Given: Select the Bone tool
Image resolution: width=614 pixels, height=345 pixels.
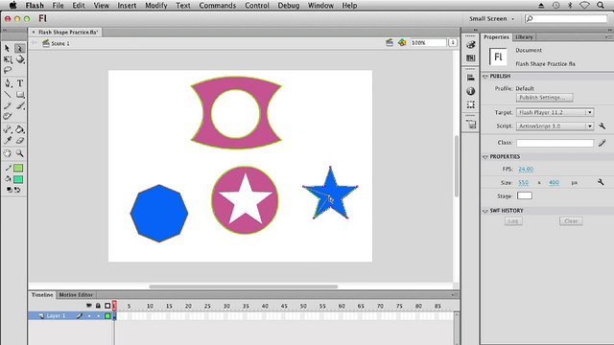Looking at the screenshot, I should coord(8,129).
